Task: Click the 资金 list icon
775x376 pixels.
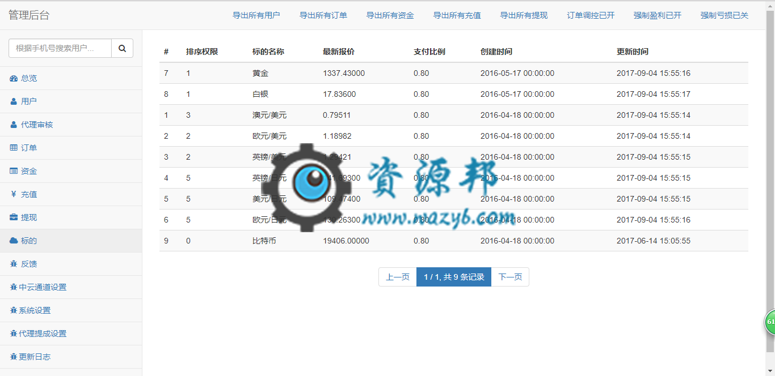Action: click(x=14, y=171)
